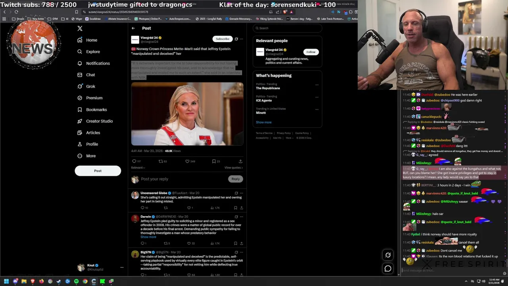
Task: Open more options on BigS7N reply
Action: (x=241, y=252)
